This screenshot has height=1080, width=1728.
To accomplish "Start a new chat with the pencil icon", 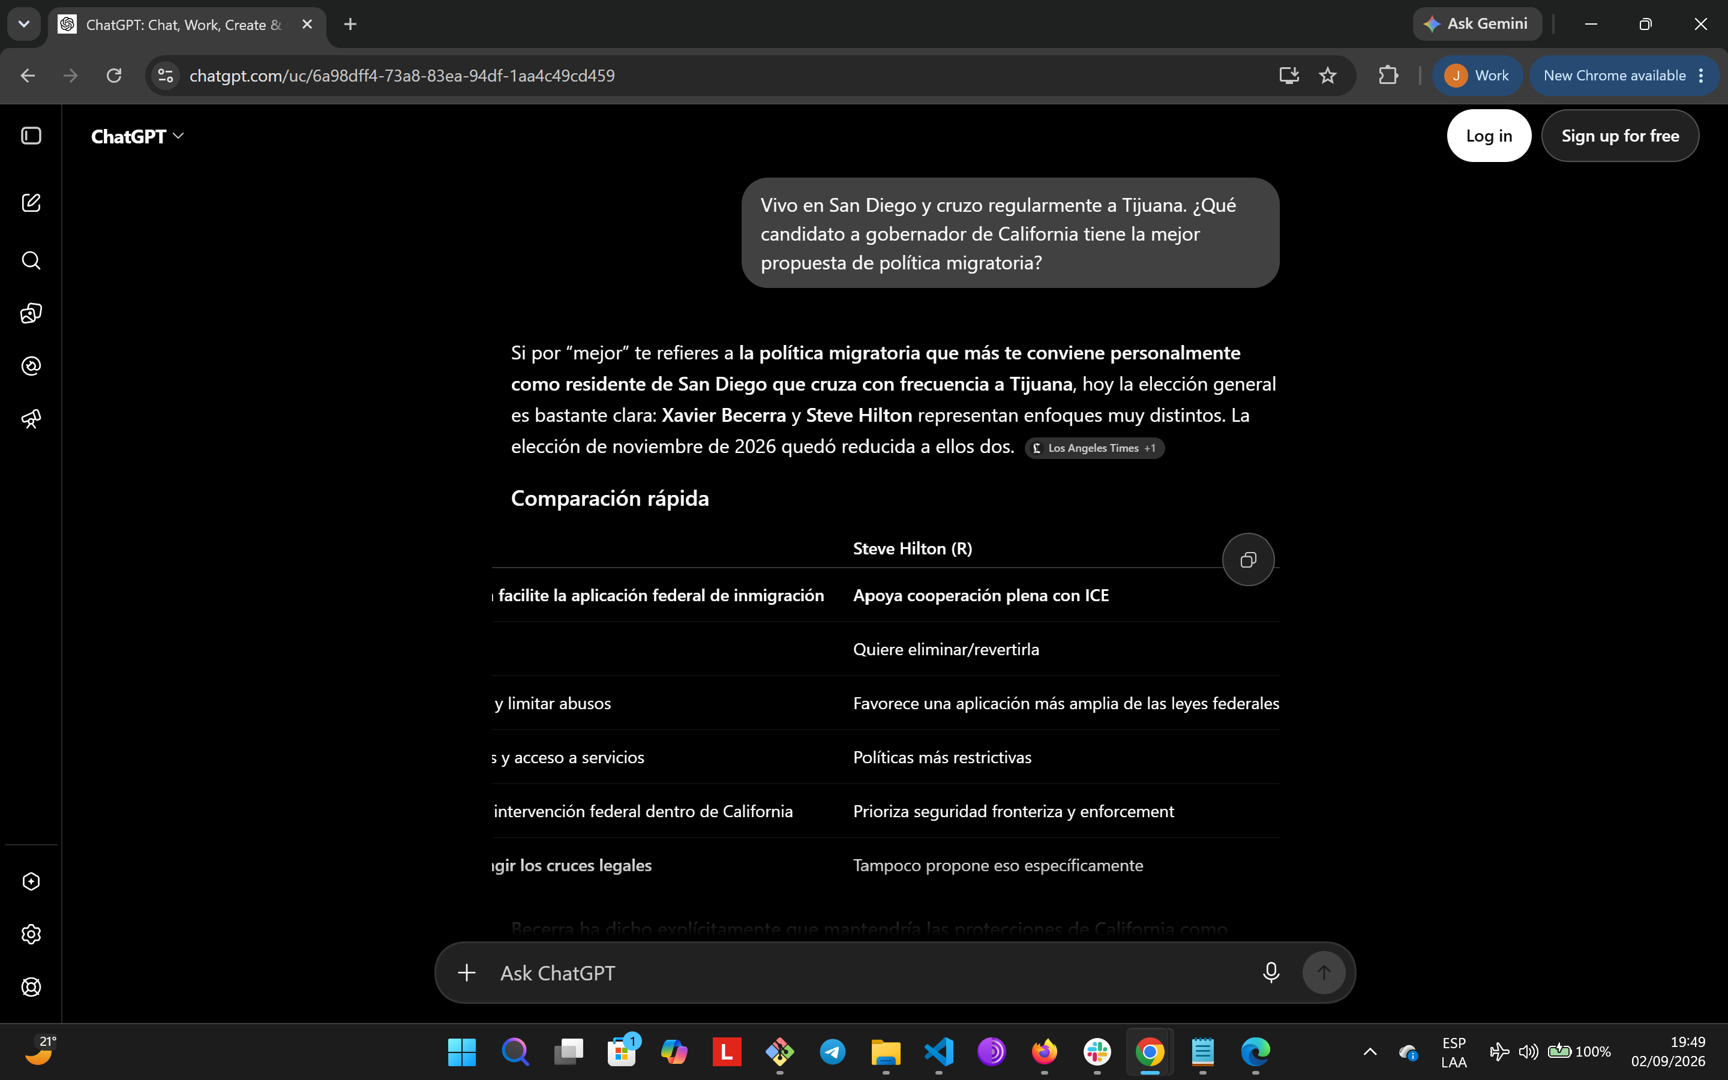I will [31, 203].
